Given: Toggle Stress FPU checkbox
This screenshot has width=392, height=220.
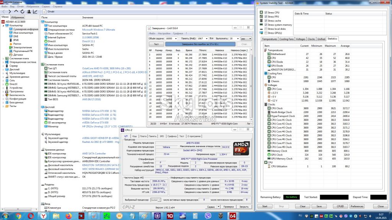Looking at the screenshot, I should pyautogui.click(x=266, y=17).
